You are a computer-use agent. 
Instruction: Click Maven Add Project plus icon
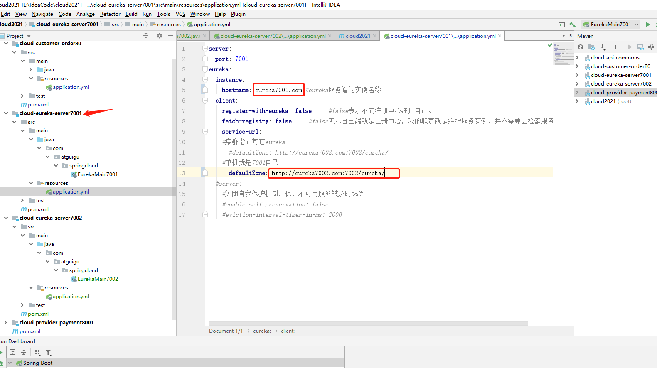tap(616, 47)
